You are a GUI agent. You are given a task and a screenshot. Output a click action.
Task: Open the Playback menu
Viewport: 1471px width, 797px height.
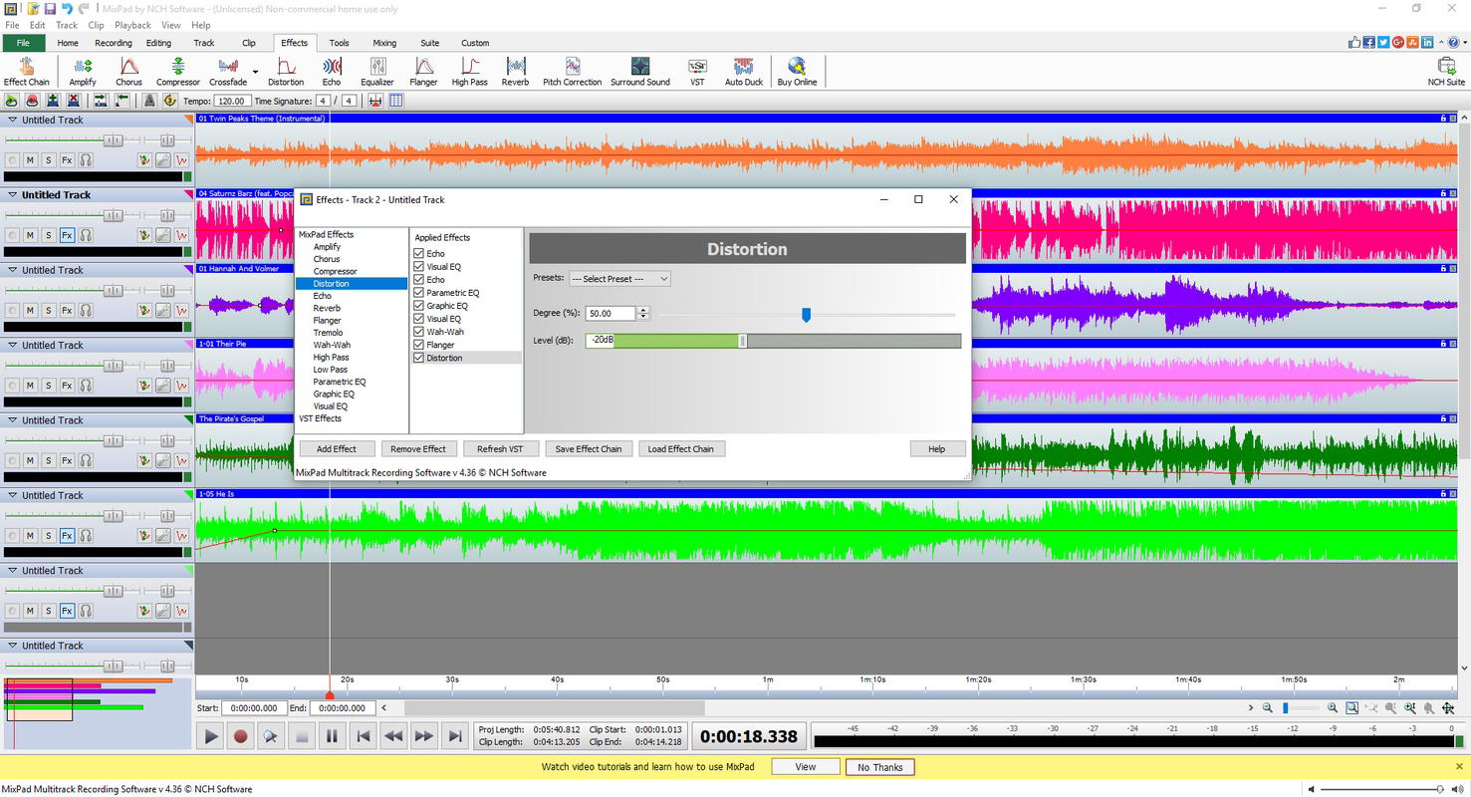(x=132, y=25)
